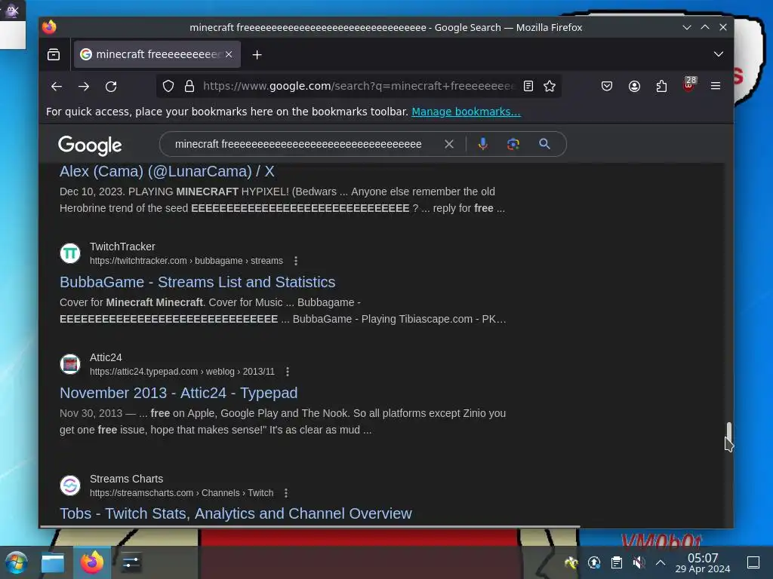Open the file manager from taskbar
773x579 pixels.
(x=53, y=562)
